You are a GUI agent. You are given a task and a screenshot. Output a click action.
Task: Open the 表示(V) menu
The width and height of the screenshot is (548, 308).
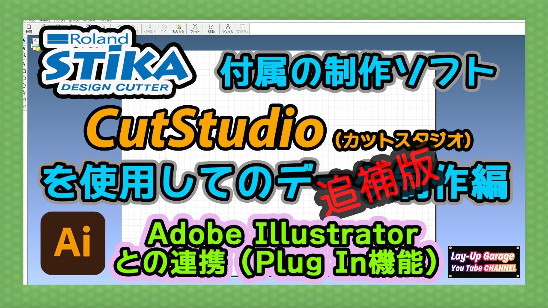pyautogui.click(x=60, y=20)
